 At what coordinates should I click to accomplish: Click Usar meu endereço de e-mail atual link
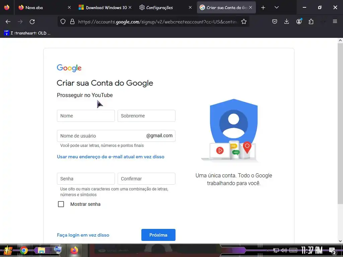point(111,157)
